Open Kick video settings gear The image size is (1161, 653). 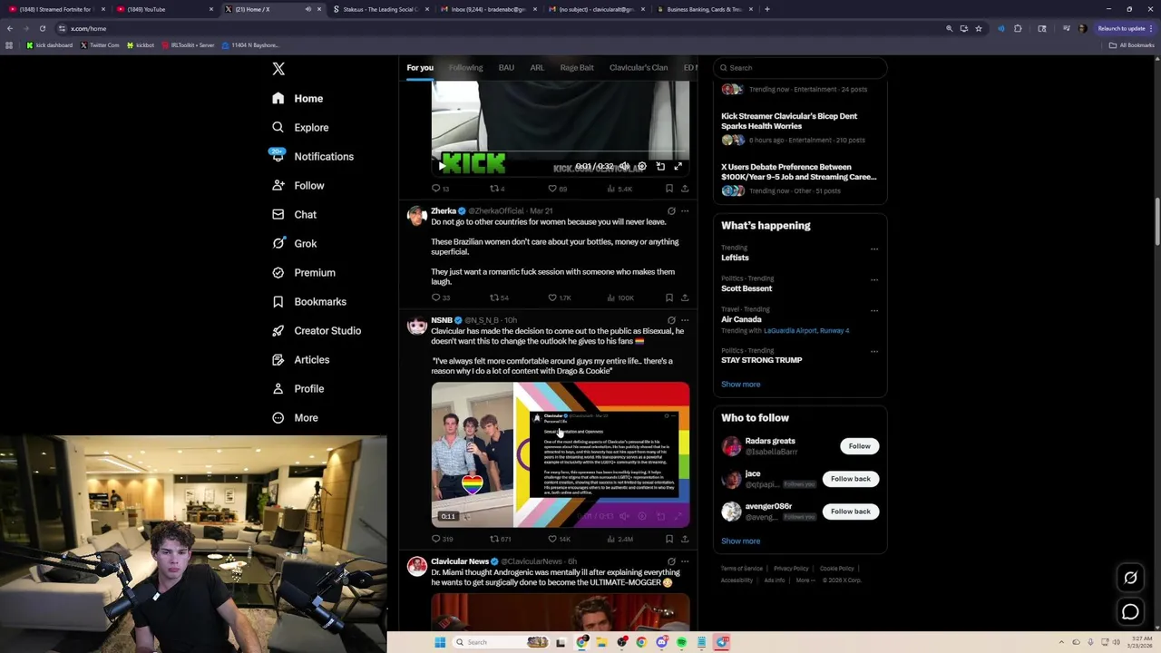pos(641,166)
